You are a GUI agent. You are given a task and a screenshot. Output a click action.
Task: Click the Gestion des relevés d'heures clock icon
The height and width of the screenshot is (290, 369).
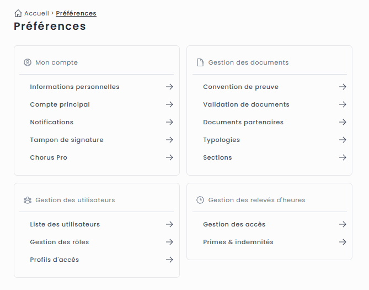click(200, 200)
